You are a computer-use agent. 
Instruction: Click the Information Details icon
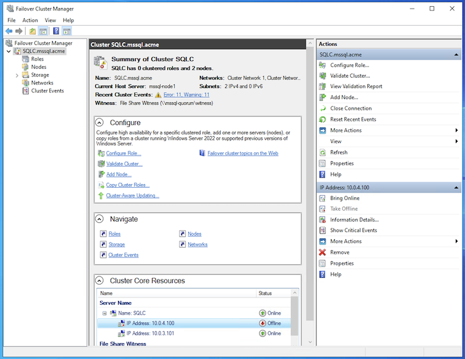[322, 220]
